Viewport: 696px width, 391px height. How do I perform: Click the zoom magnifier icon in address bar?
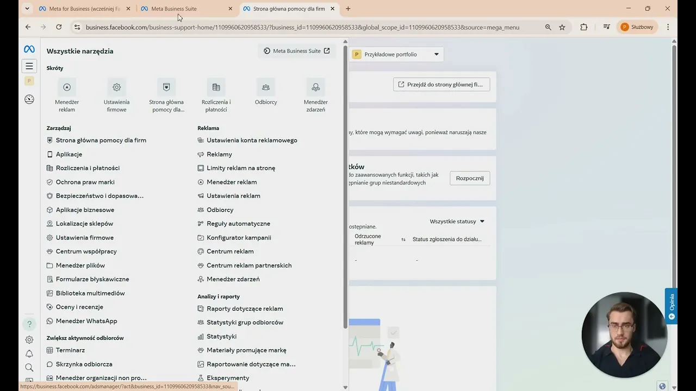coord(548,27)
